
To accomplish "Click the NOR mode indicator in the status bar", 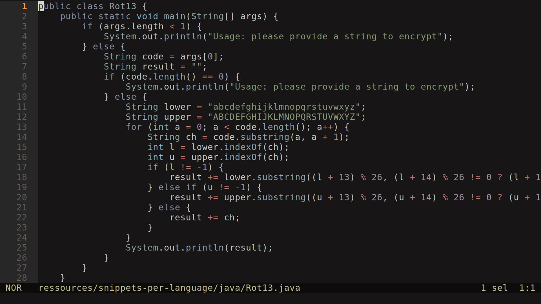I will [14, 288].
